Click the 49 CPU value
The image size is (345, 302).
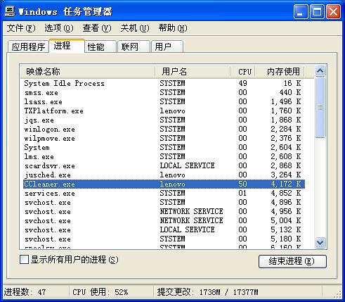click(243, 83)
